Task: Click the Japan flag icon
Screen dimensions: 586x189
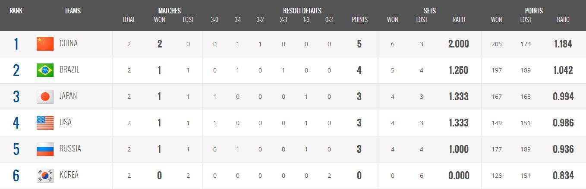Action: pyautogui.click(x=45, y=96)
